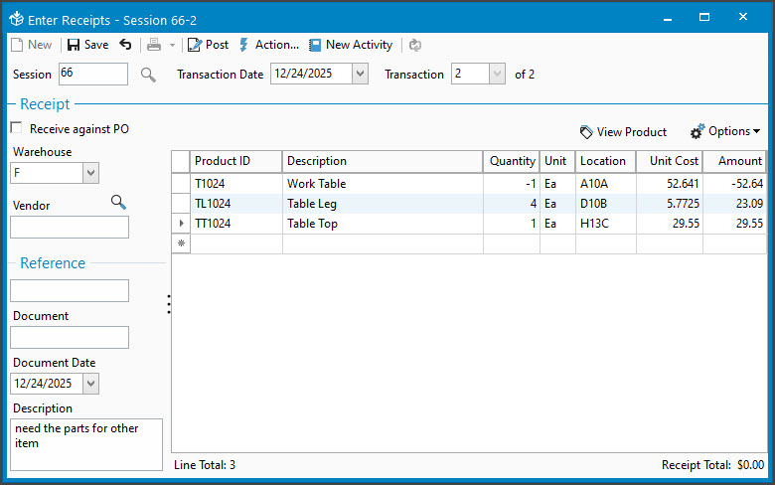
Task: Click the Vendor input field
Action: (x=70, y=228)
